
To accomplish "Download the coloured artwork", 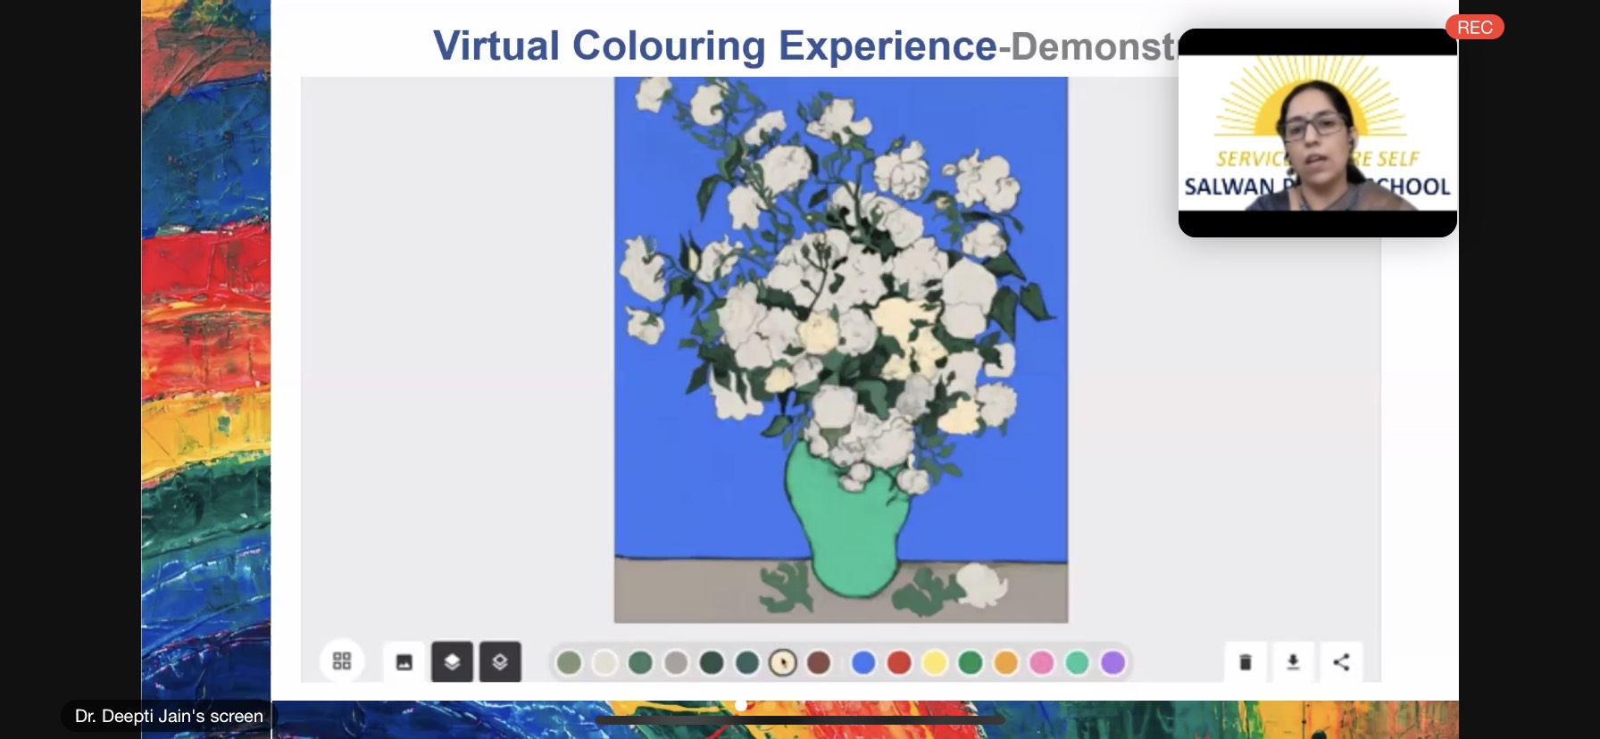I will coord(1293,662).
